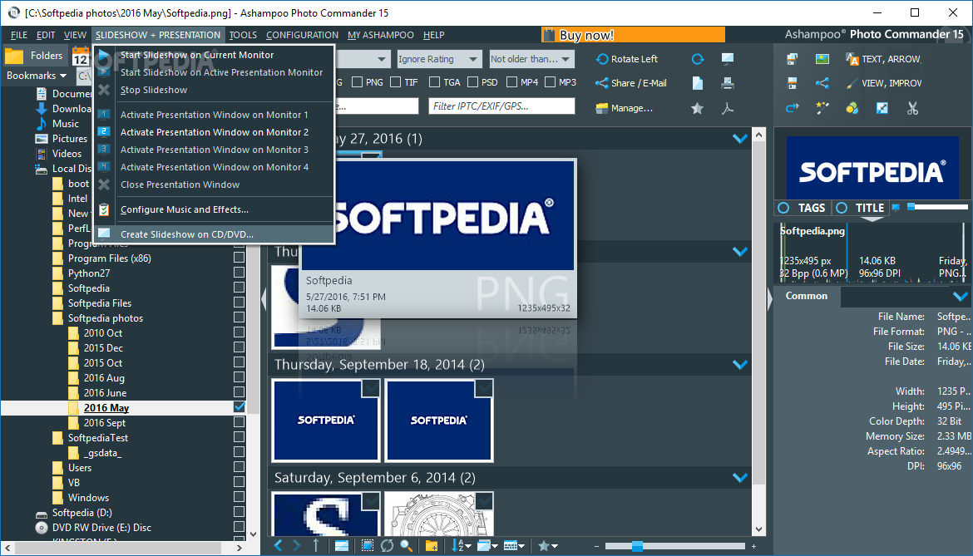Image resolution: width=973 pixels, height=556 pixels.
Task: Click the magnifier search icon
Action: [x=406, y=545]
